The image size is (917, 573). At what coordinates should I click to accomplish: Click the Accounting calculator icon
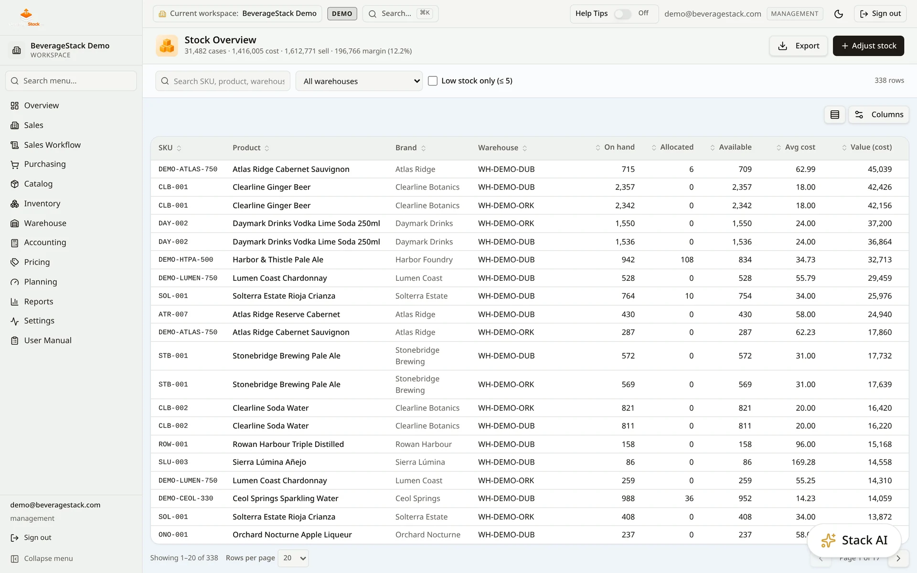coord(15,243)
